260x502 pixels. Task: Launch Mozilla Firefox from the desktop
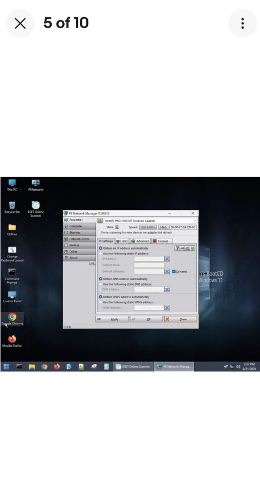(12, 341)
